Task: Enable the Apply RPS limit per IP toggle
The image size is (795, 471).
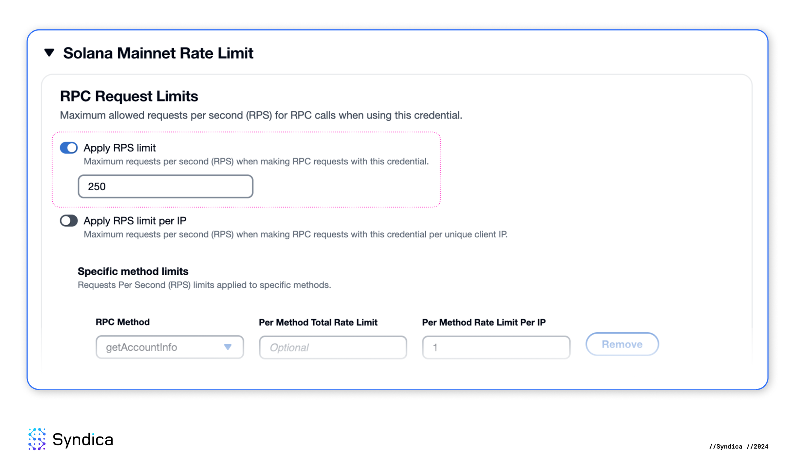Action: tap(68, 220)
